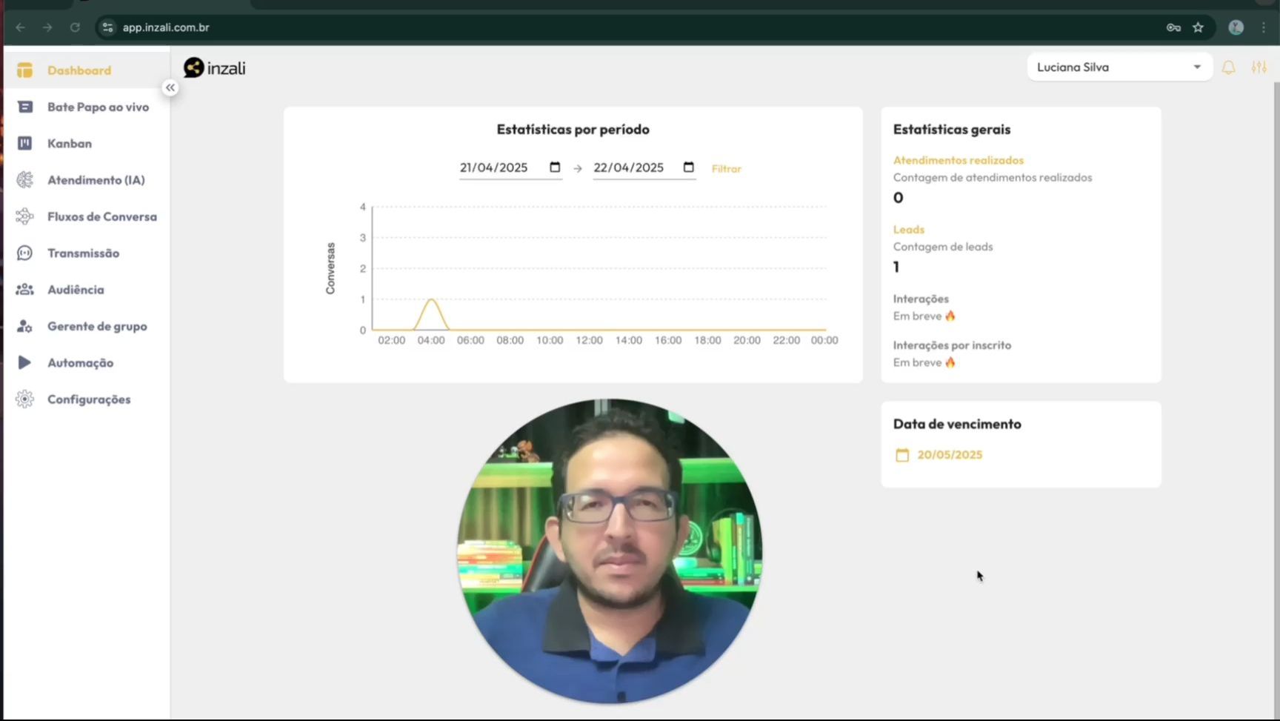Select the Transmissão chat icon
This screenshot has height=721, width=1280.
pos(24,253)
